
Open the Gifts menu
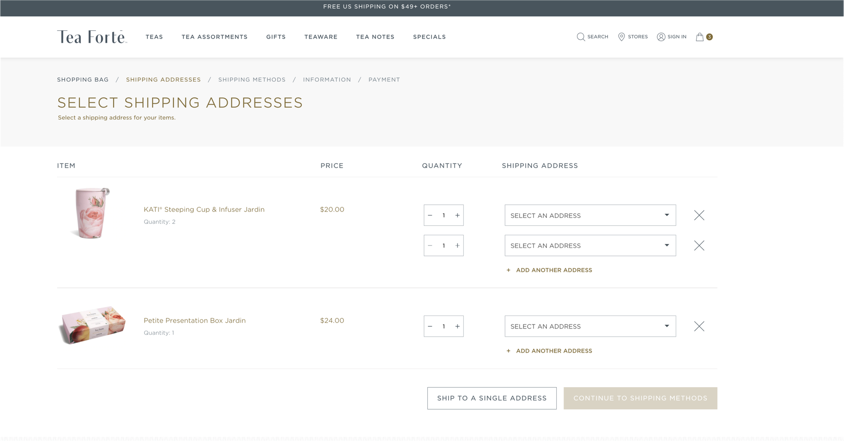(276, 37)
